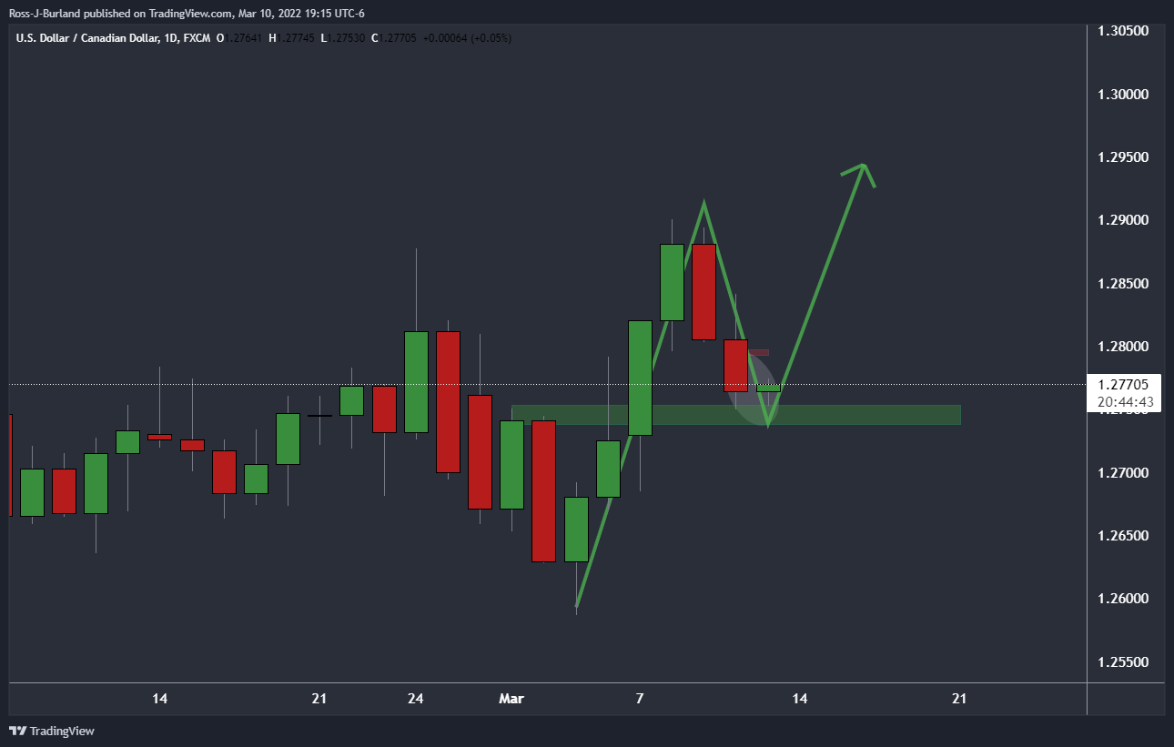The height and width of the screenshot is (747, 1174).
Task: Click the 1.30000 level on the price axis
Action: pyautogui.click(x=1123, y=95)
